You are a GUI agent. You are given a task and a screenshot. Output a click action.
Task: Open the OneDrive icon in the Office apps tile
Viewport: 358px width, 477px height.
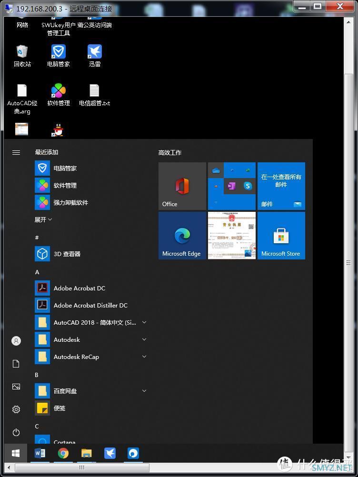pyautogui.click(x=216, y=170)
